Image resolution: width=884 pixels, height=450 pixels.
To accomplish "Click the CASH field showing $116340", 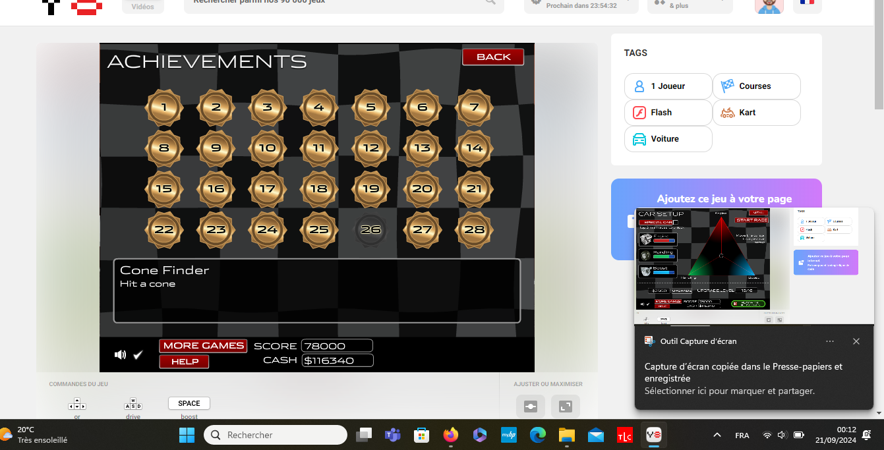I will coord(338,360).
